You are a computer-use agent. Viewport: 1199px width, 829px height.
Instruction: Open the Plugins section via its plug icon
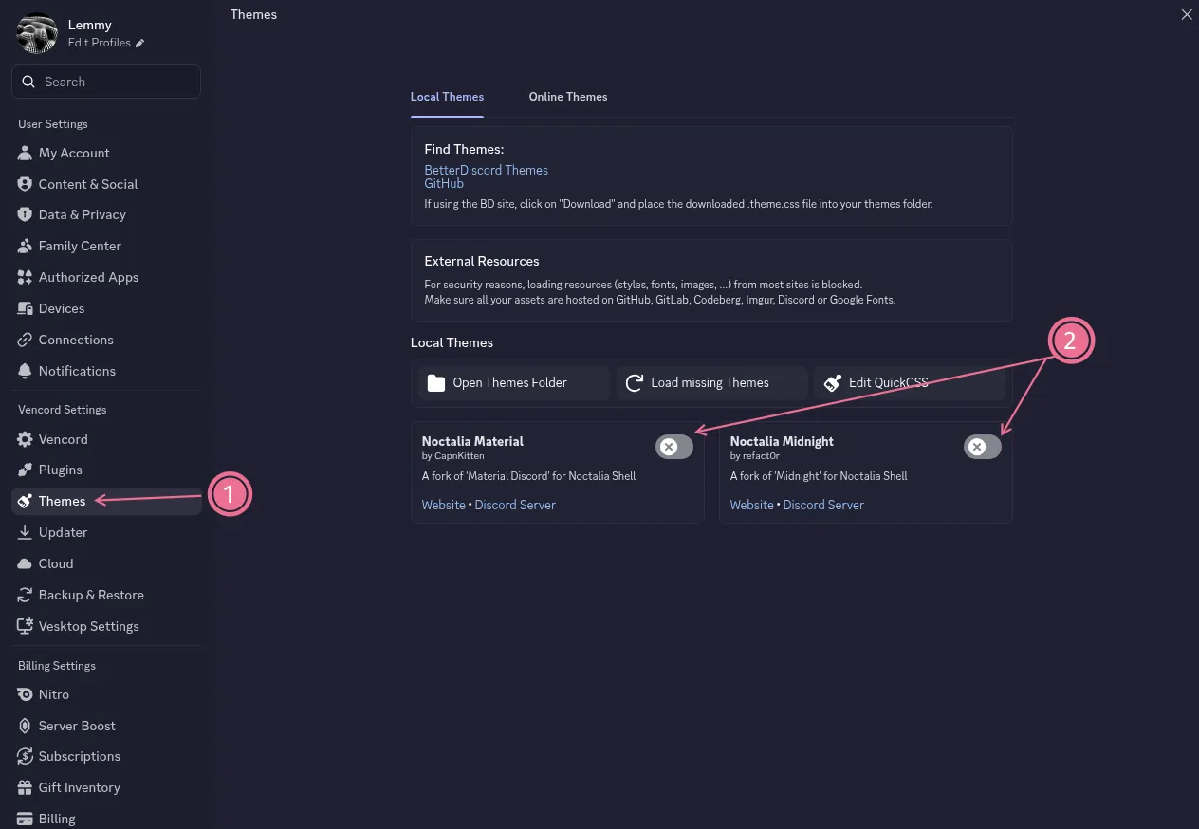(26, 470)
